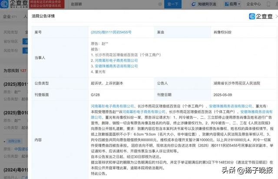The height and width of the screenshot is (179, 278).
Task: Open the (2025)鲁010 result behind the dialog
Action: (16, 113)
